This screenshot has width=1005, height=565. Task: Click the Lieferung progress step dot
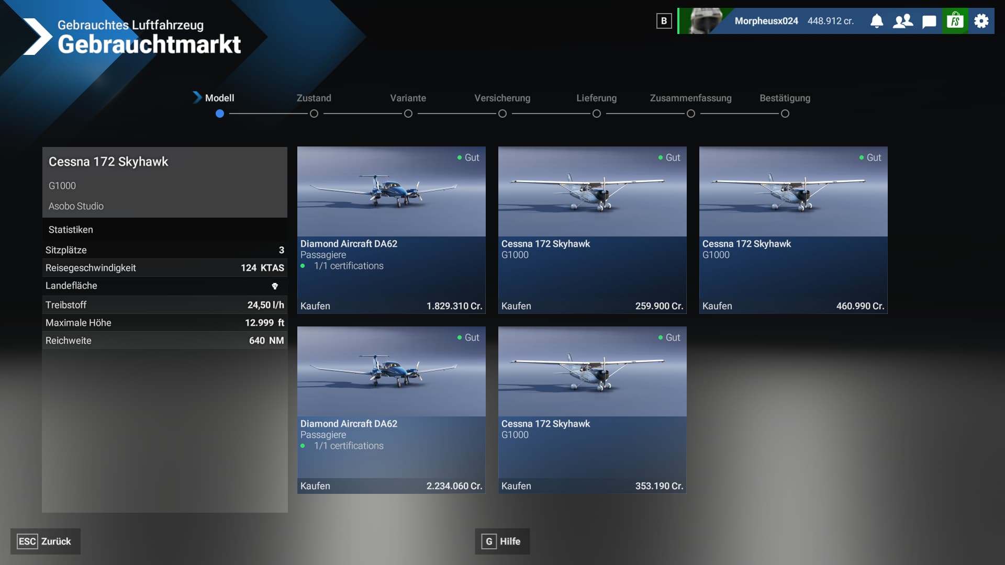click(x=596, y=114)
